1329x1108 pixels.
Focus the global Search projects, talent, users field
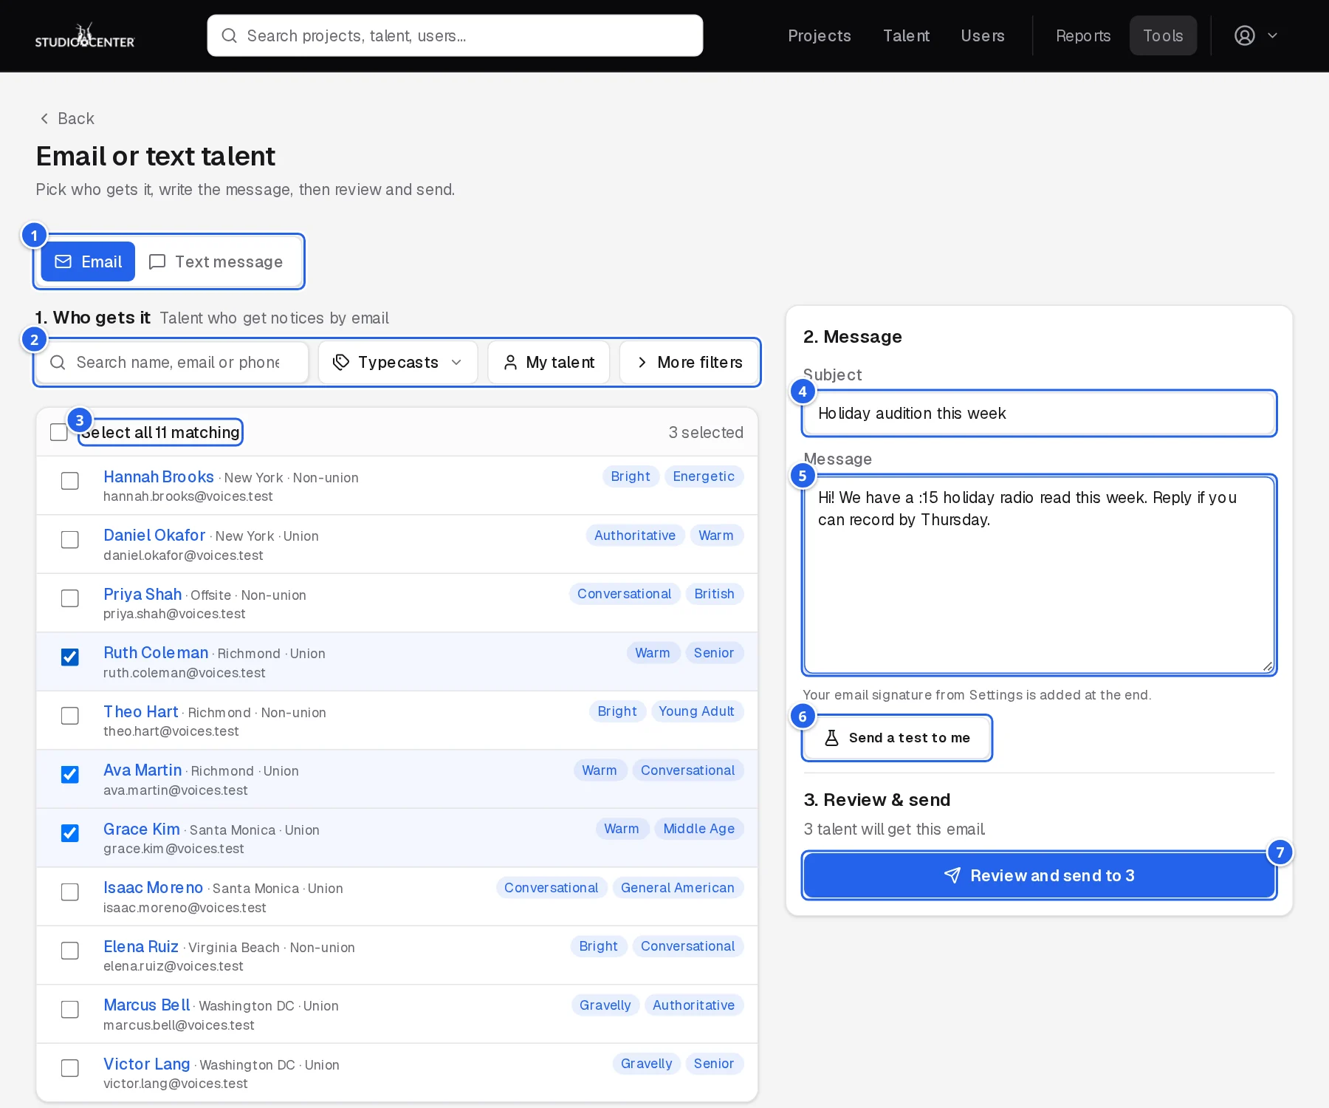[455, 35]
